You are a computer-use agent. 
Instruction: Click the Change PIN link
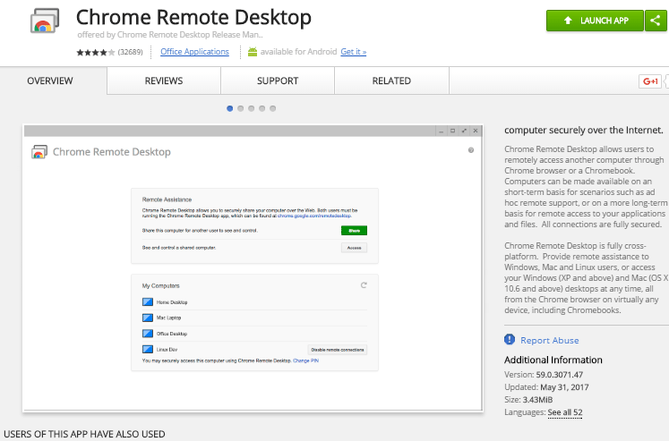pyautogui.click(x=306, y=360)
